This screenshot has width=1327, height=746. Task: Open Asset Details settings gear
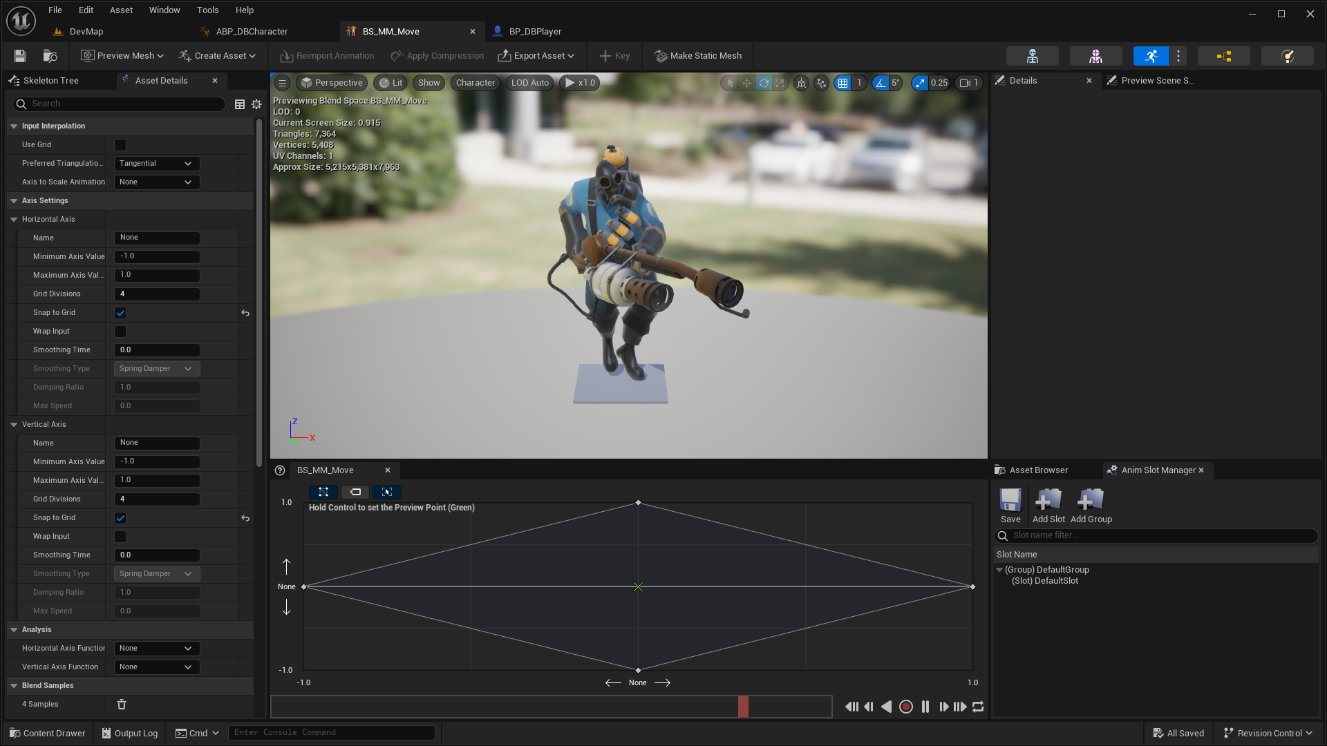[x=256, y=104]
